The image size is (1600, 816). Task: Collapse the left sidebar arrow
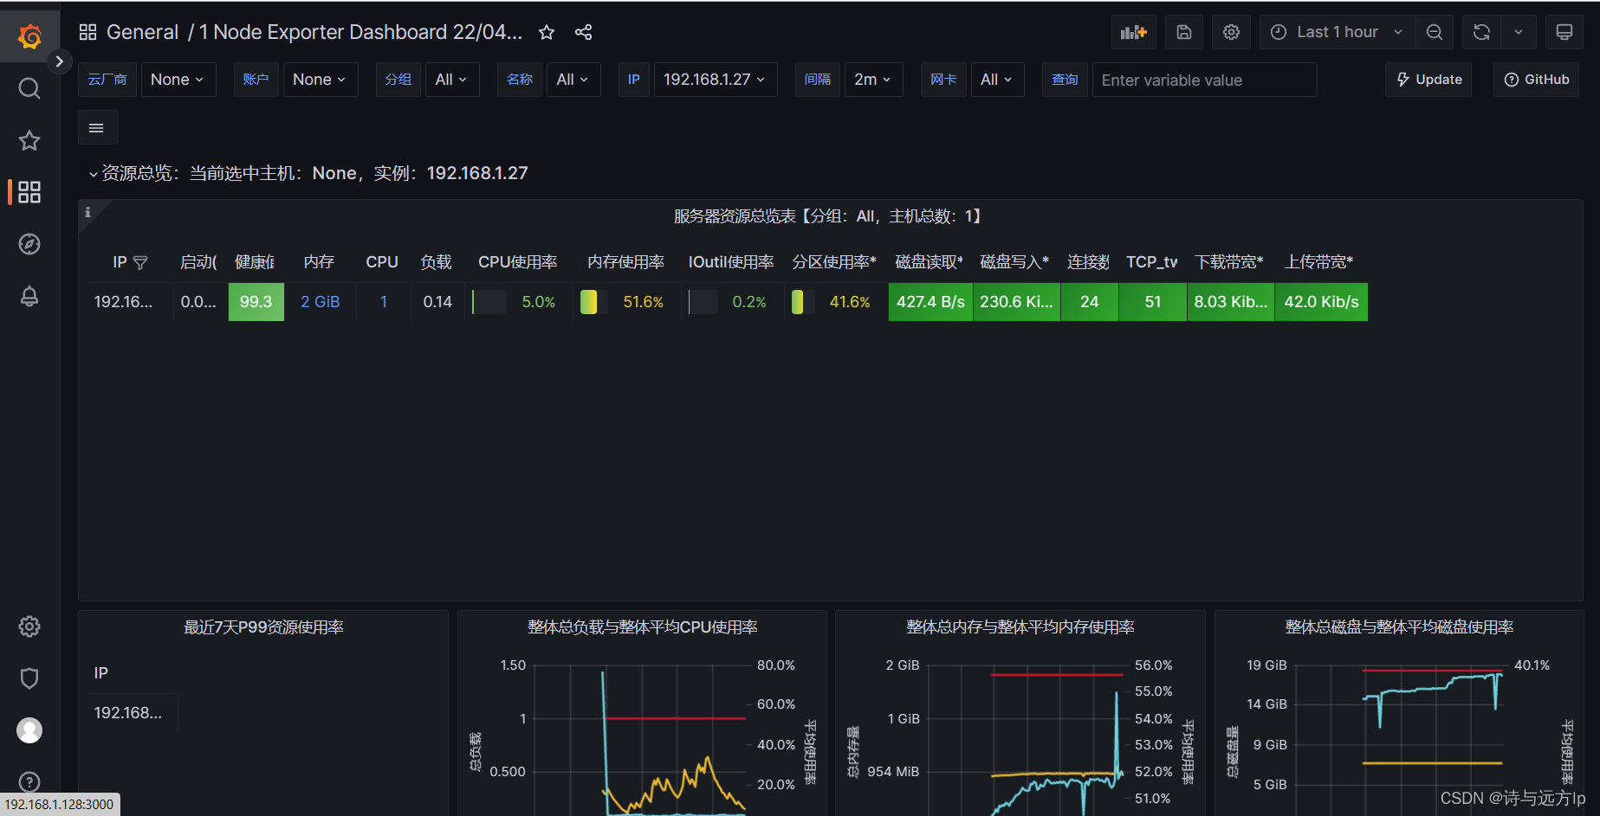click(59, 61)
